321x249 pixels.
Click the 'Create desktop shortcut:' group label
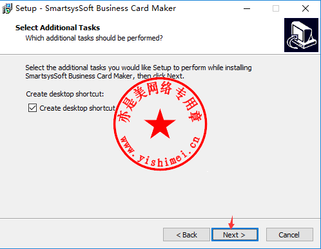[65, 94]
